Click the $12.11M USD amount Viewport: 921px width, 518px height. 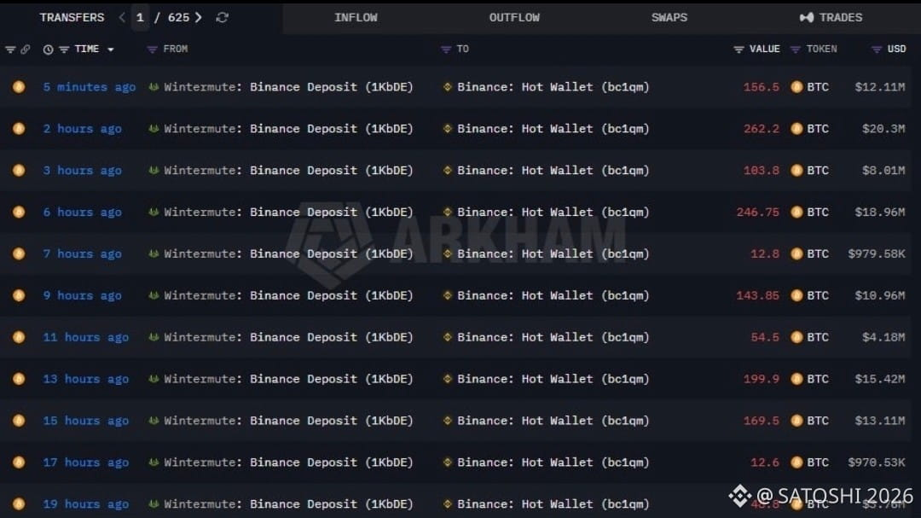click(880, 87)
